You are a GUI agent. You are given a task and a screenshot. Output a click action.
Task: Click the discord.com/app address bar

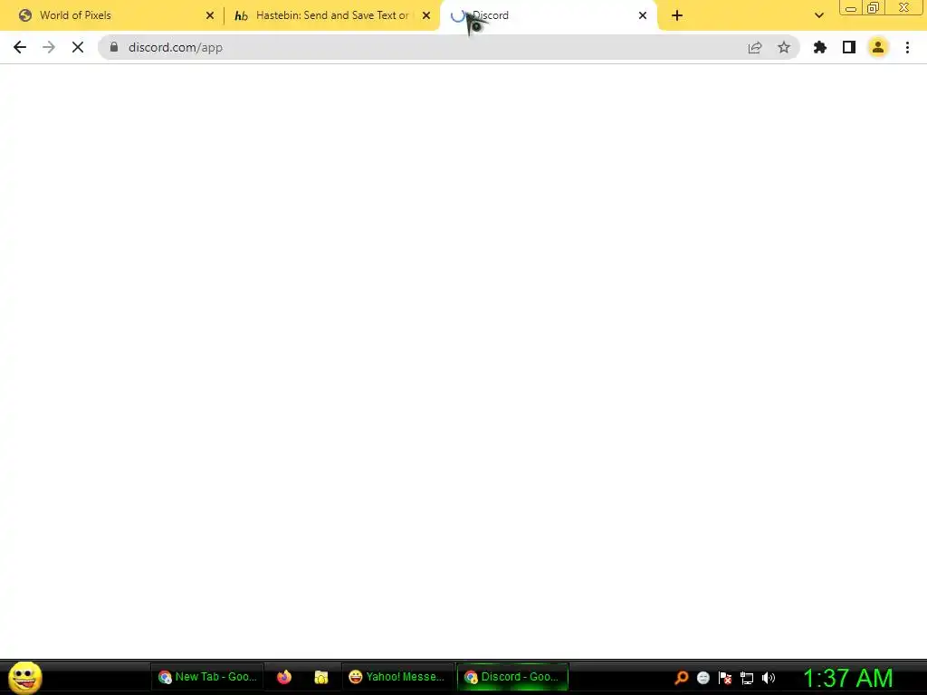click(x=449, y=47)
